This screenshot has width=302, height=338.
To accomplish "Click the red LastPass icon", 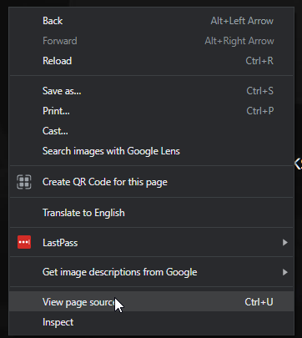I will pyautogui.click(x=24, y=242).
